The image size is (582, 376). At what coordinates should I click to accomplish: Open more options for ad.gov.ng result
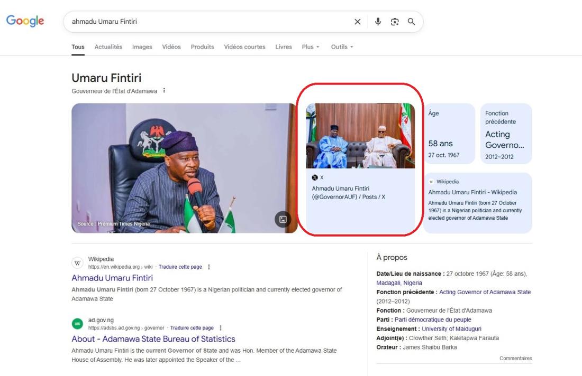[x=221, y=328]
